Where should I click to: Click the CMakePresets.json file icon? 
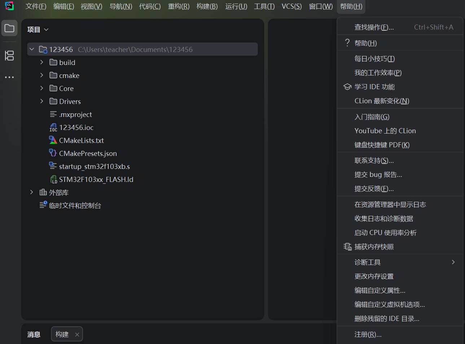[53, 153]
